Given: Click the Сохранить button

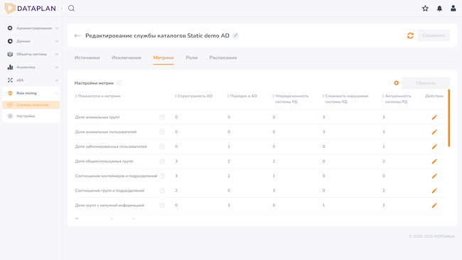Looking at the screenshot, I should point(434,36).
